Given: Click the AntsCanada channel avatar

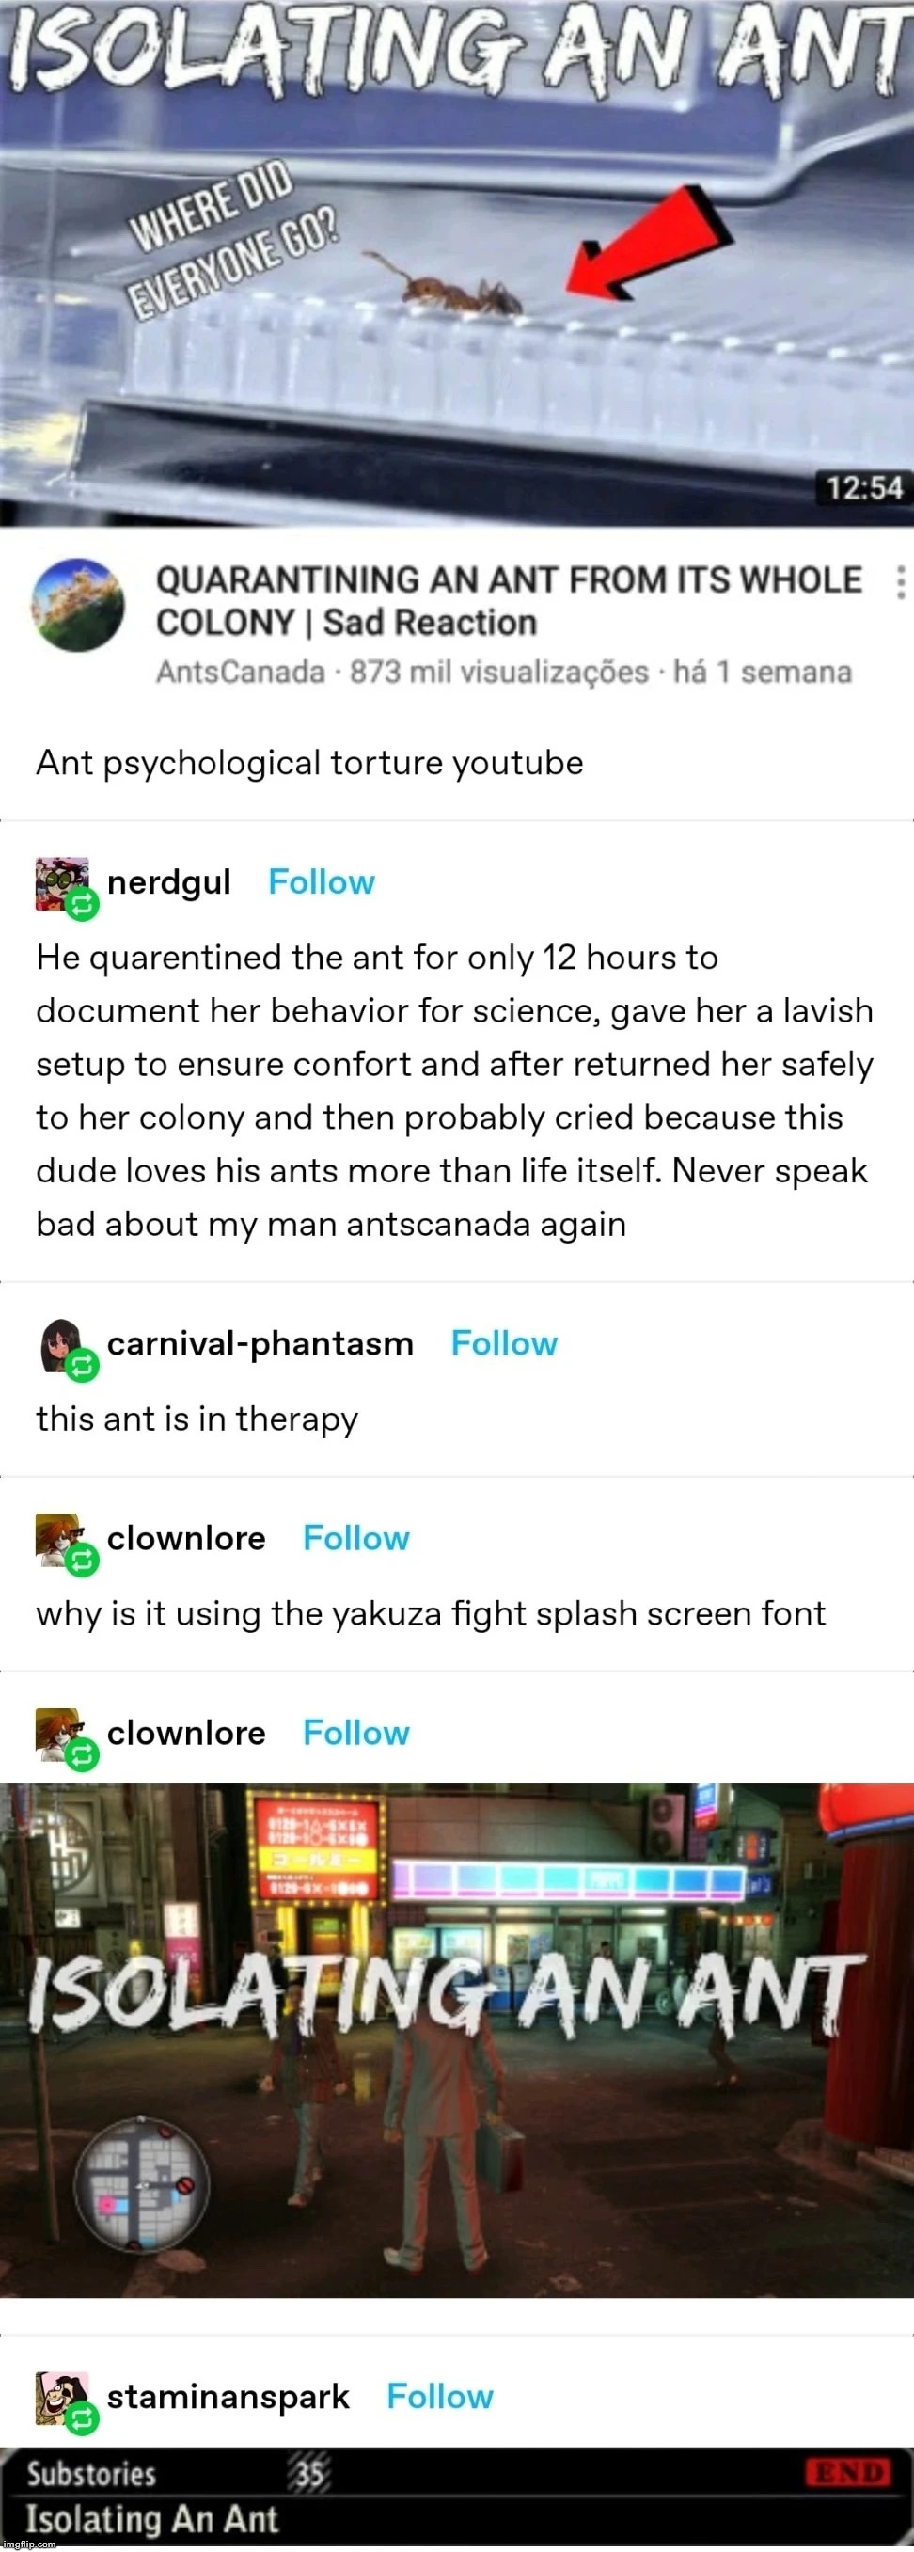Looking at the screenshot, I should 79,604.
